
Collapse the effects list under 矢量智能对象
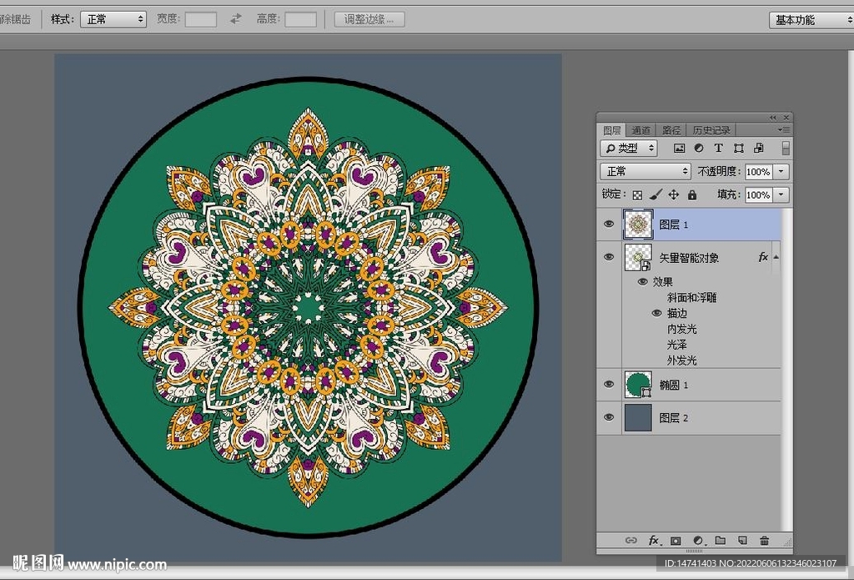tap(776, 258)
